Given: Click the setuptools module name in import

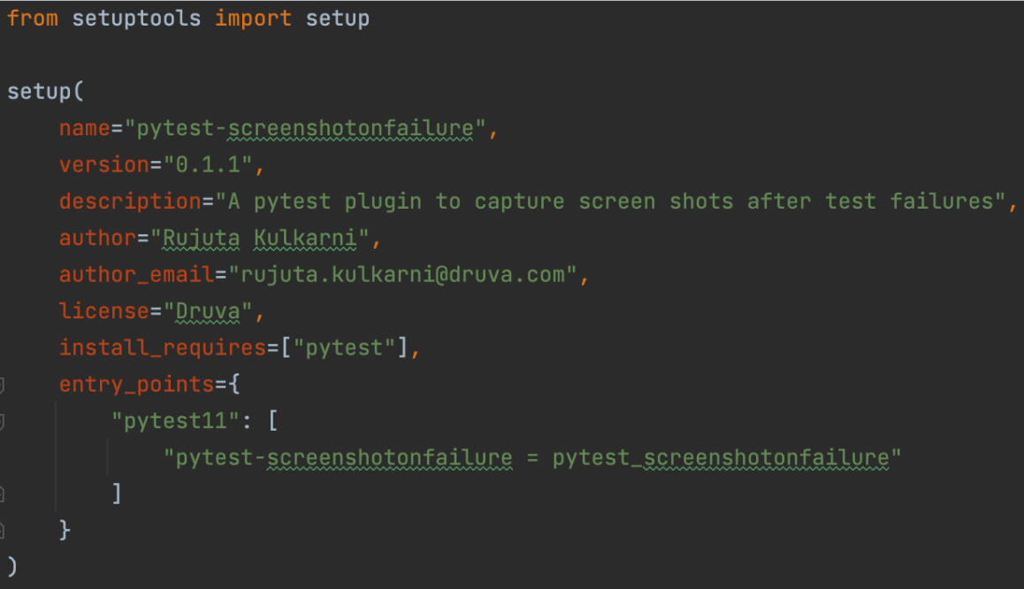Looking at the screenshot, I should point(136,18).
